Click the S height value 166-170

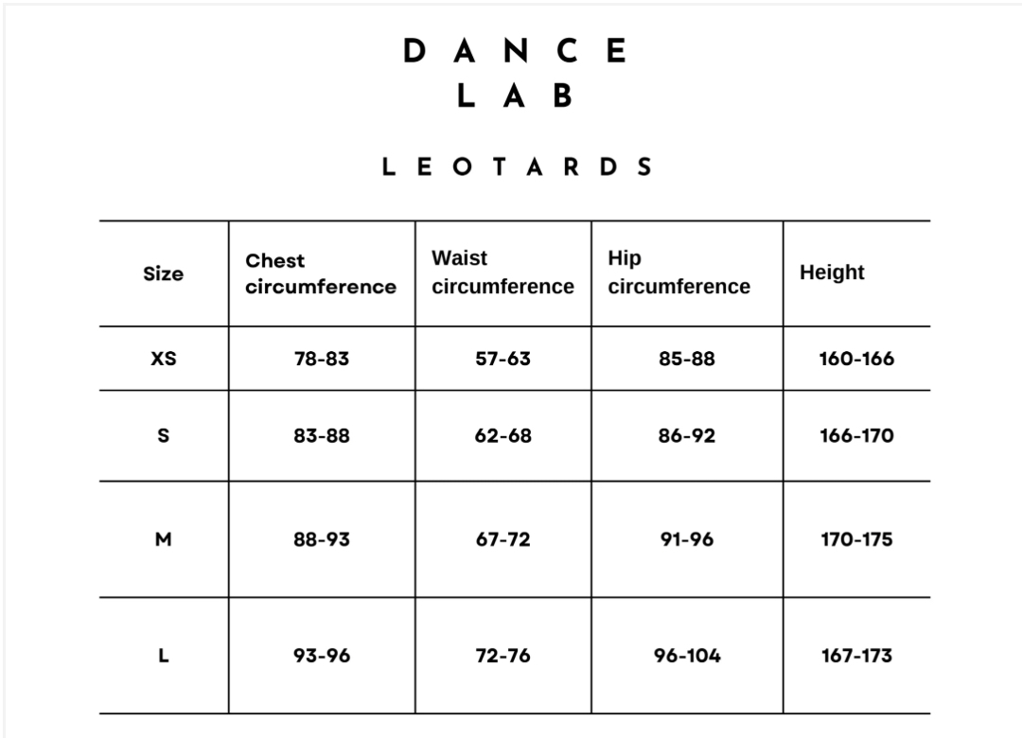pos(856,436)
